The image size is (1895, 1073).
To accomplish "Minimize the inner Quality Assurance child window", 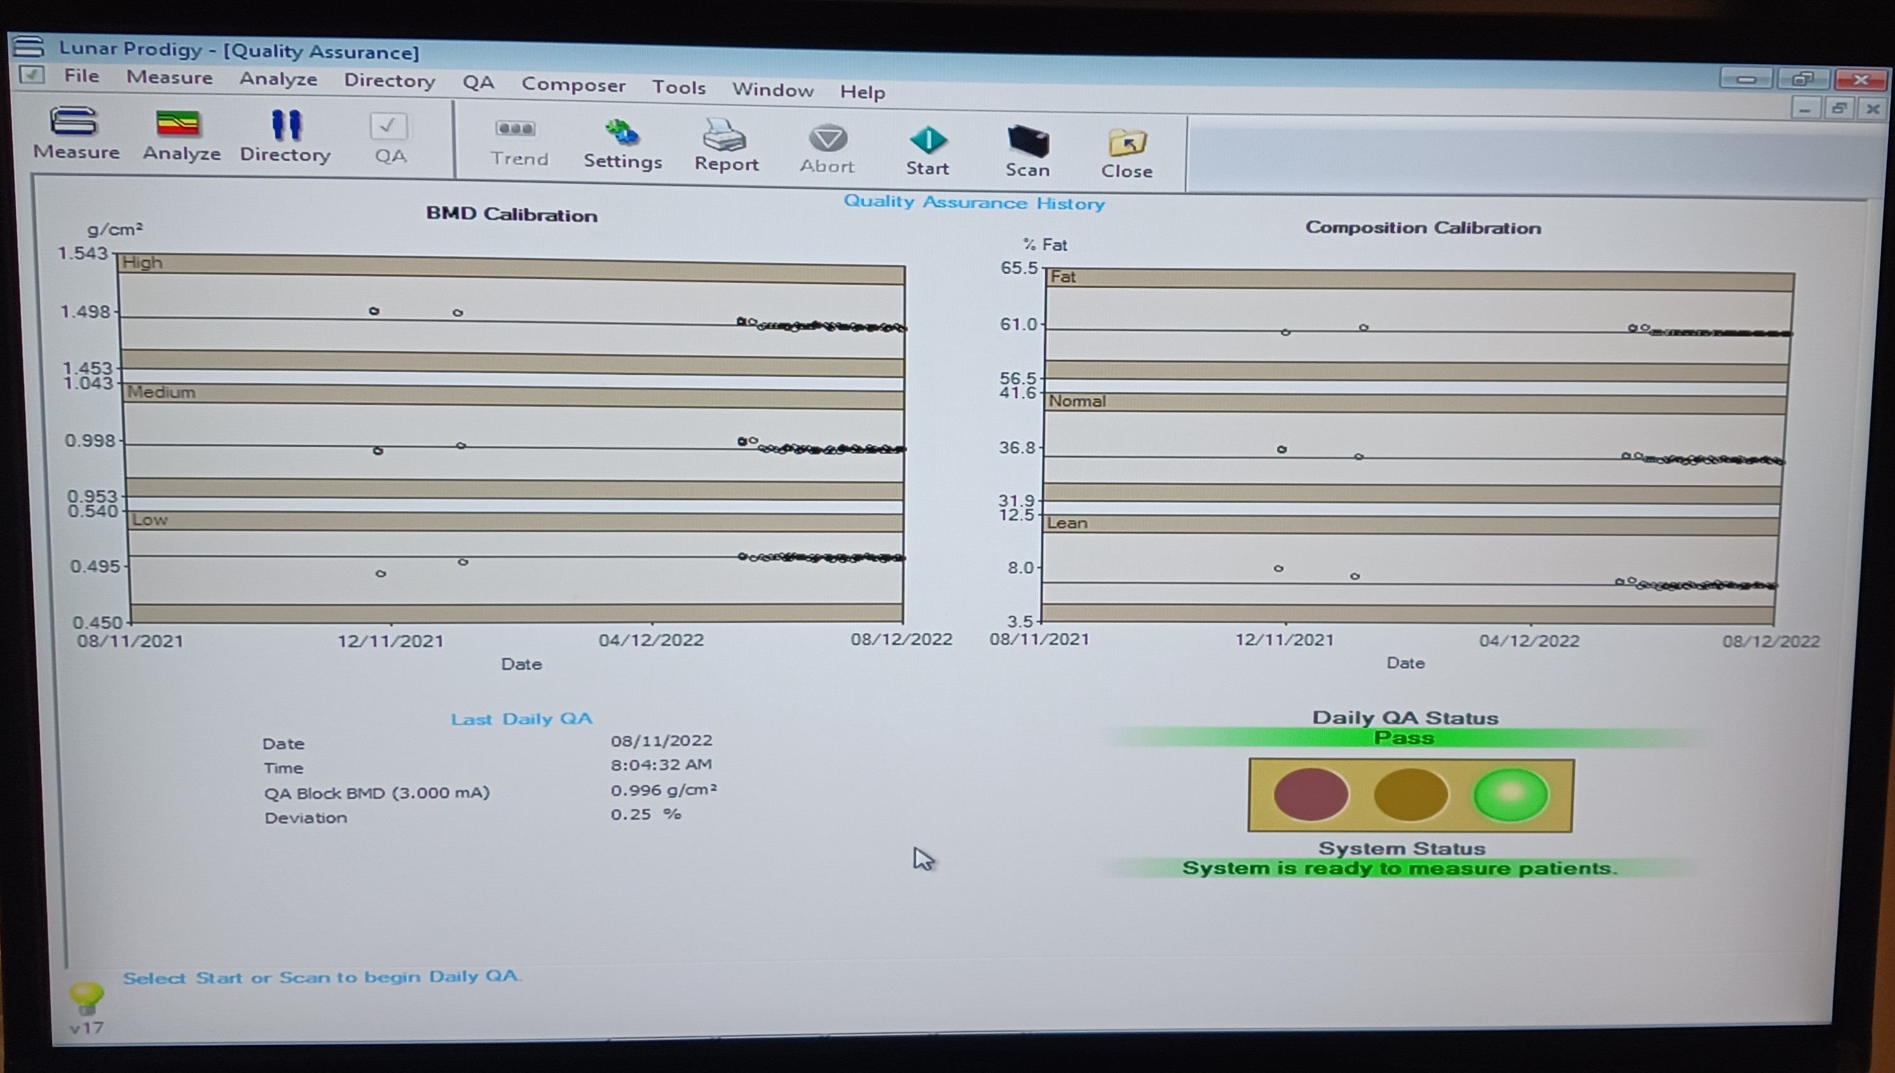I will tap(1804, 110).
